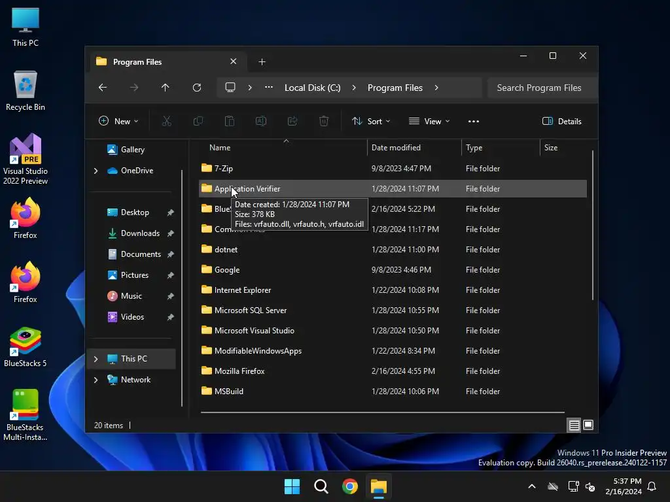Open Pictures in quick access
Viewport: 670px width, 502px height.
point(128,275)
